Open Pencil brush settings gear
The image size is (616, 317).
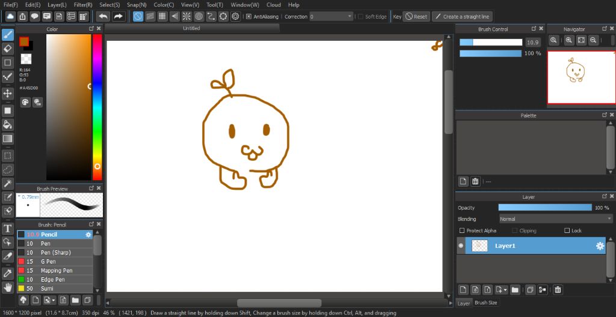pos(88,235)
